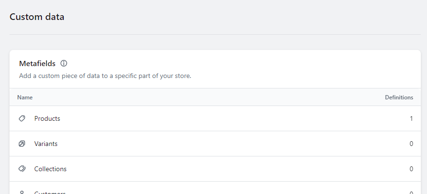The image size is (427, 194).
Task: Click the Collections definitions count
Action: 411,169
